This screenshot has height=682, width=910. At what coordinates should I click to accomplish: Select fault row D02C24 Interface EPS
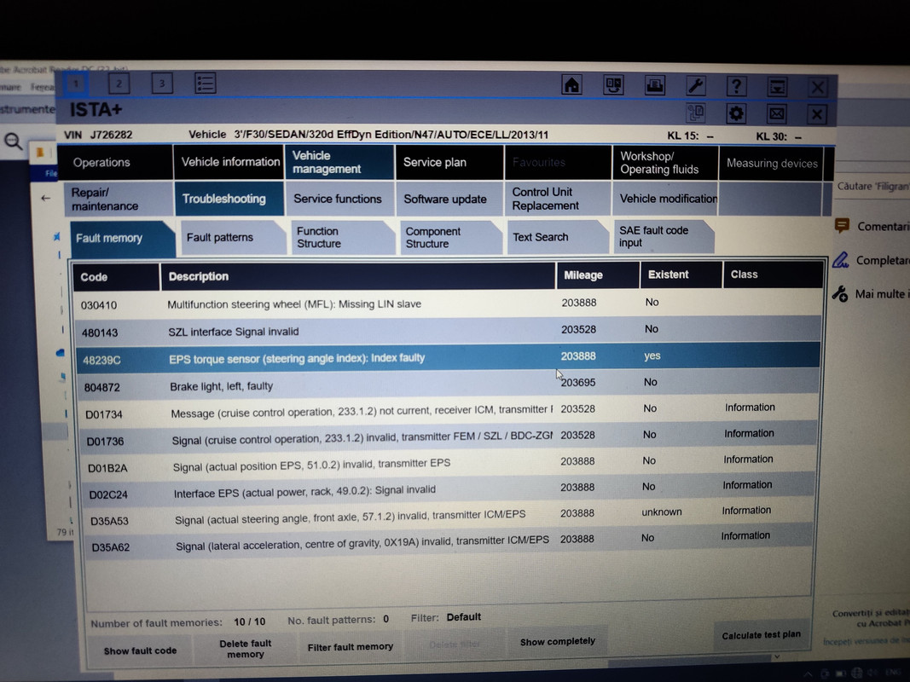(449, 490)
